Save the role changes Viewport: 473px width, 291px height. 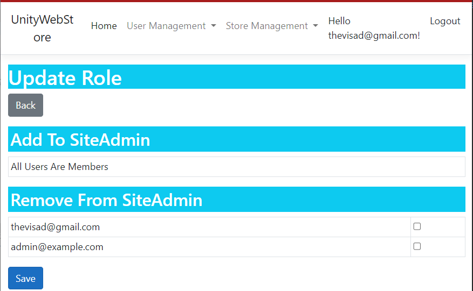25,278
